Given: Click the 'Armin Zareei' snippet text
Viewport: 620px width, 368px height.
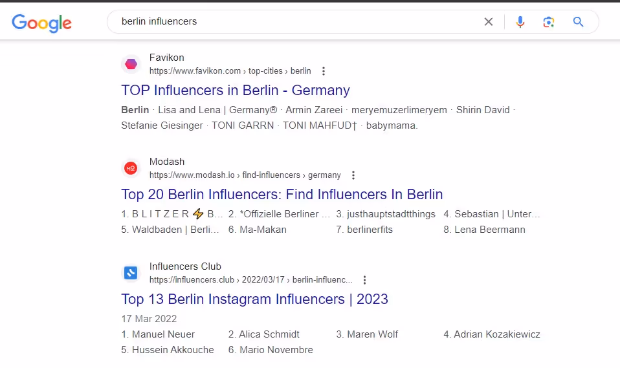Looking at the screenshot, I should (x=314, y=110).
